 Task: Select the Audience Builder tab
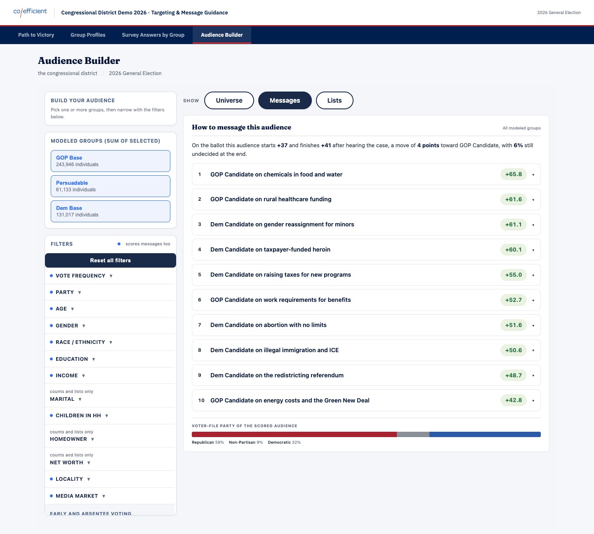pyautogui.click(x=222, y=35)
